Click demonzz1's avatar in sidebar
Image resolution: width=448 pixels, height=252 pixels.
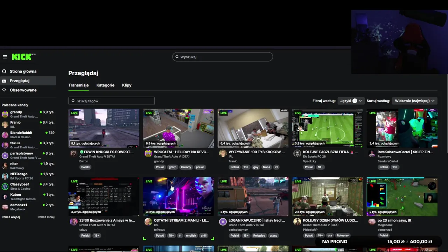click(5, 207)
